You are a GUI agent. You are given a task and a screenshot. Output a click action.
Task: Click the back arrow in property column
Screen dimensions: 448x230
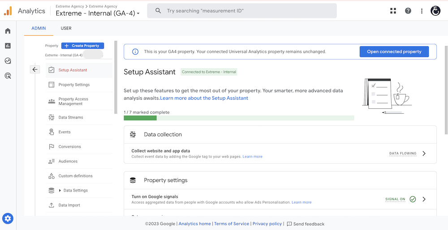(35, 69)
